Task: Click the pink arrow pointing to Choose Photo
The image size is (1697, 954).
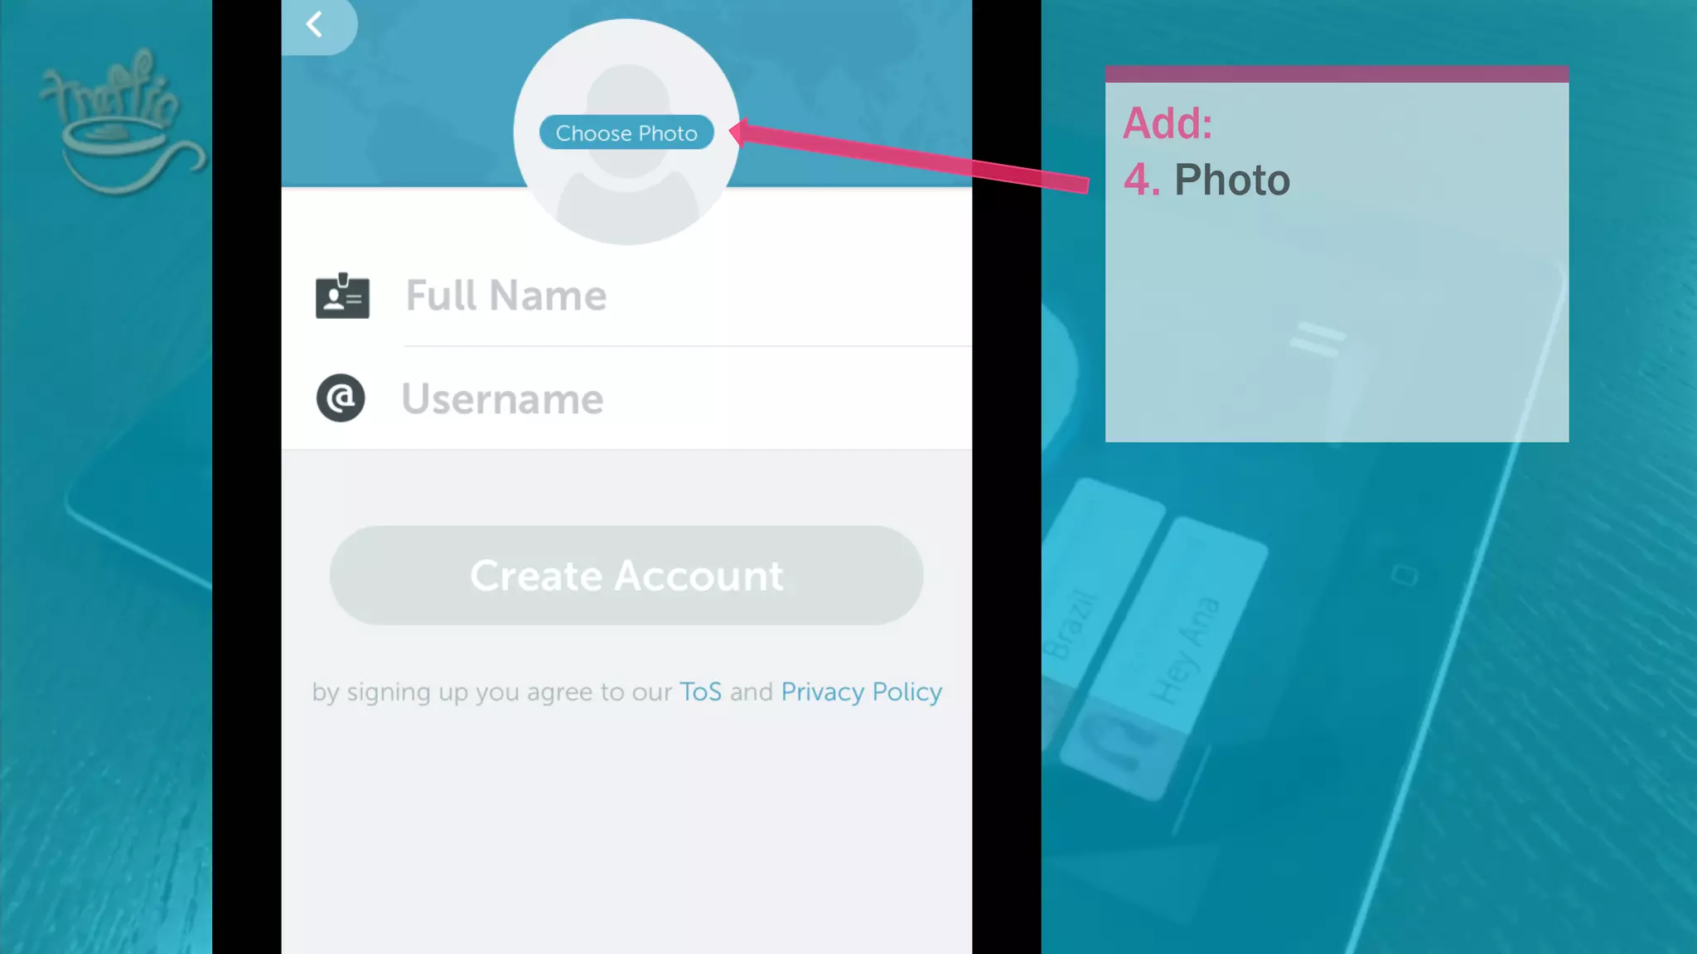Action: pos(909,155)
